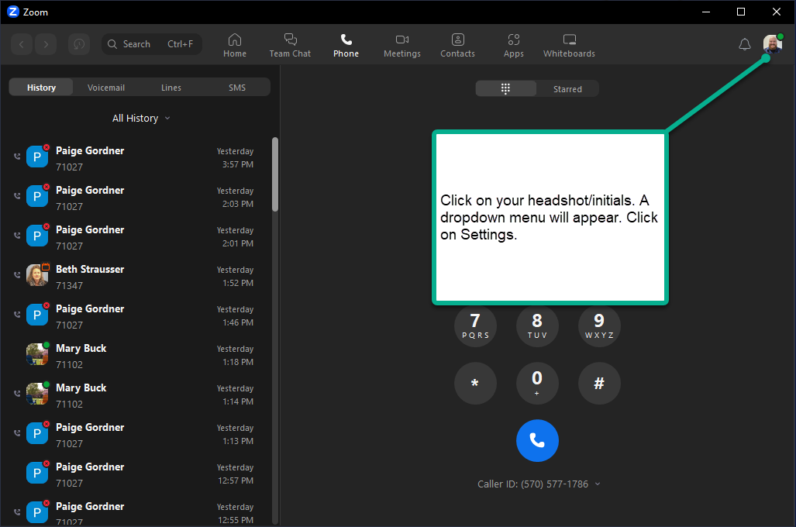Switch to the Starred tab

pyautogui.click(x=567, y=89)
